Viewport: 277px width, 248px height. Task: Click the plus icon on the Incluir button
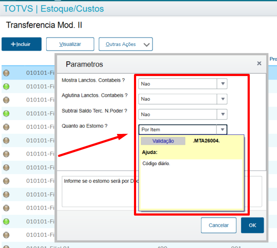click(13, 44)
